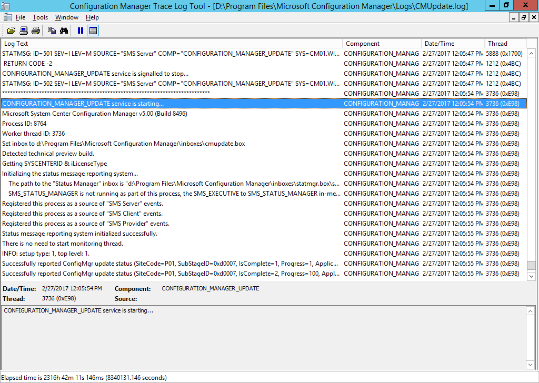Pause log monitoring with pause icon
Image resolution: width=539 pixels, height=383 pixels.
[x=81, y=31]
